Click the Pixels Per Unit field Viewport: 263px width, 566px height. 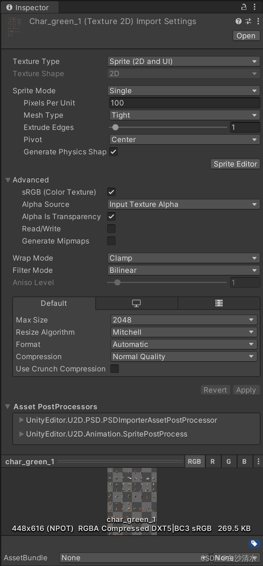click(184, 103)
